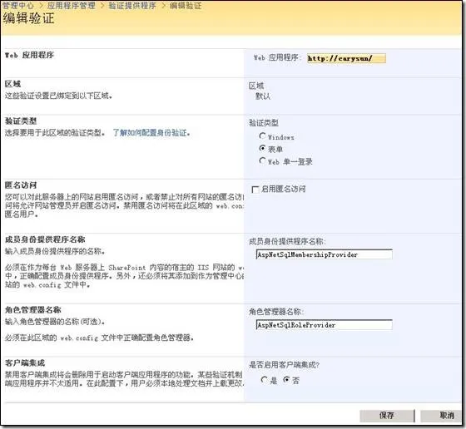The width and height of the screenshot is (466, 429).
Task: Choose Web 单一登录 radio button
Action: (262, 160)
